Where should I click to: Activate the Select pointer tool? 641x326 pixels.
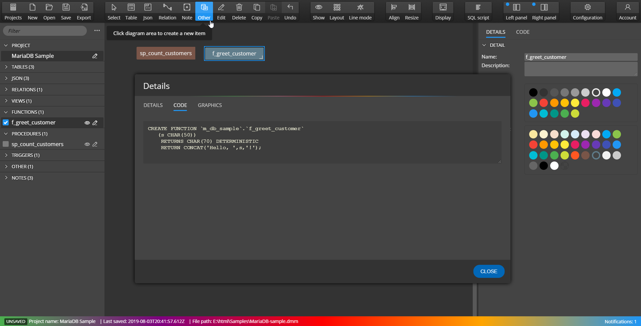pos(114,12)
